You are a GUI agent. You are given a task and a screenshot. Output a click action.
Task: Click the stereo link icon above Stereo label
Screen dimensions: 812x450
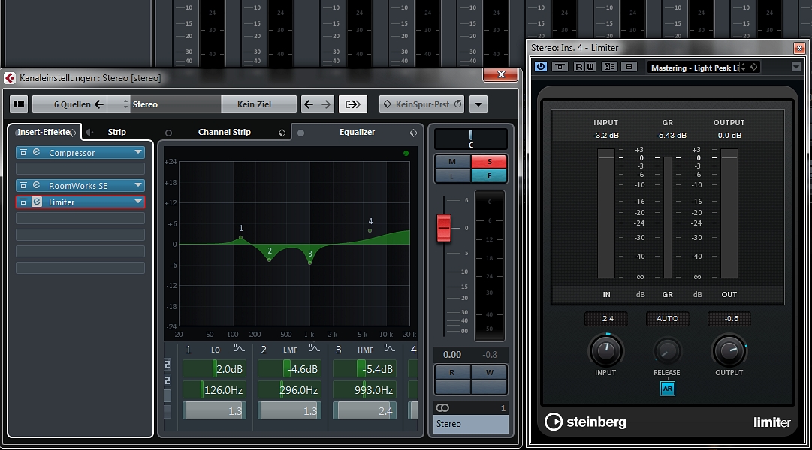(442, 407)
